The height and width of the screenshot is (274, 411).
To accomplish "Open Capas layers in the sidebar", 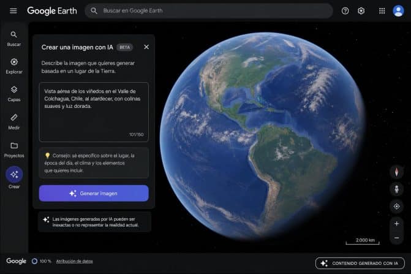I will click(x=14, y=94).
